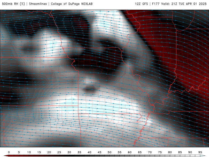Click the "45" value on color scale
The image size is (209, 157).
(100, 152)
